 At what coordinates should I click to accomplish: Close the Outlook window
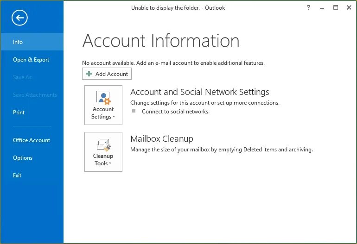tap(349, 7)
